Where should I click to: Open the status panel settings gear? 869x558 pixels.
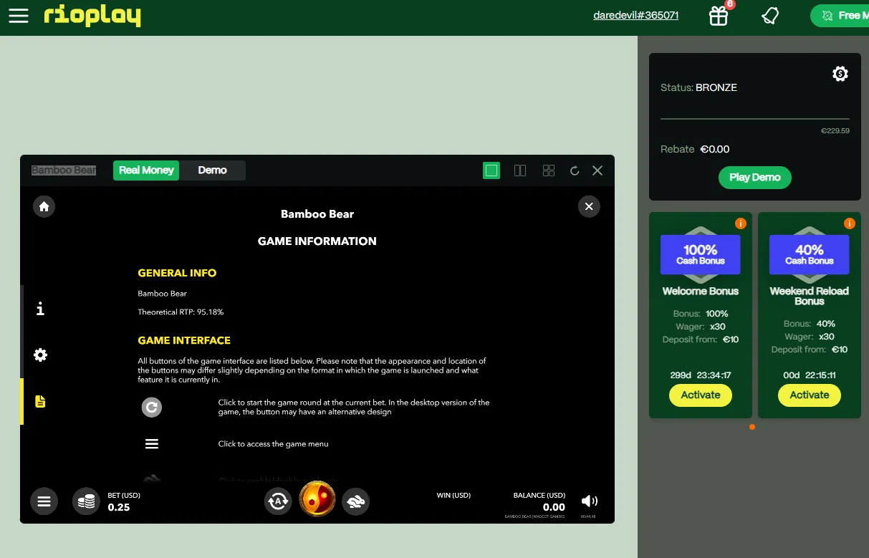840,74
